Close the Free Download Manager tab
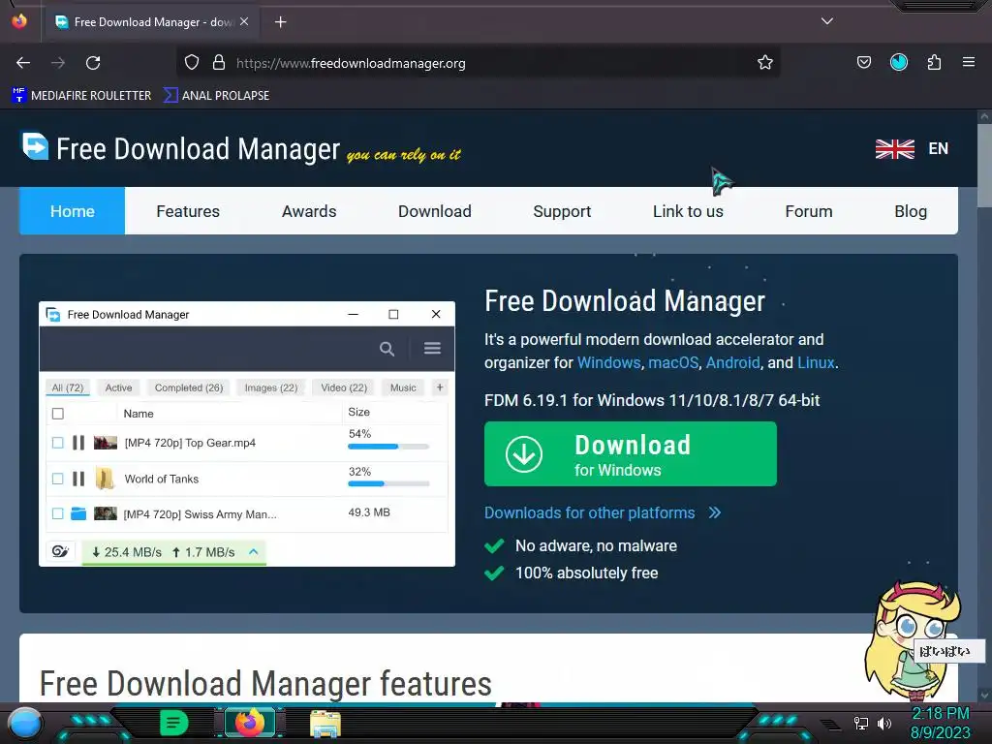This screenshot has width=992, height=744. 244,21
